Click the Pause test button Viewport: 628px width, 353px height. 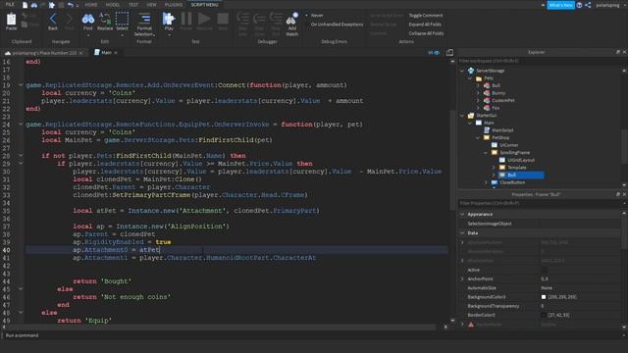pos(185,19)
